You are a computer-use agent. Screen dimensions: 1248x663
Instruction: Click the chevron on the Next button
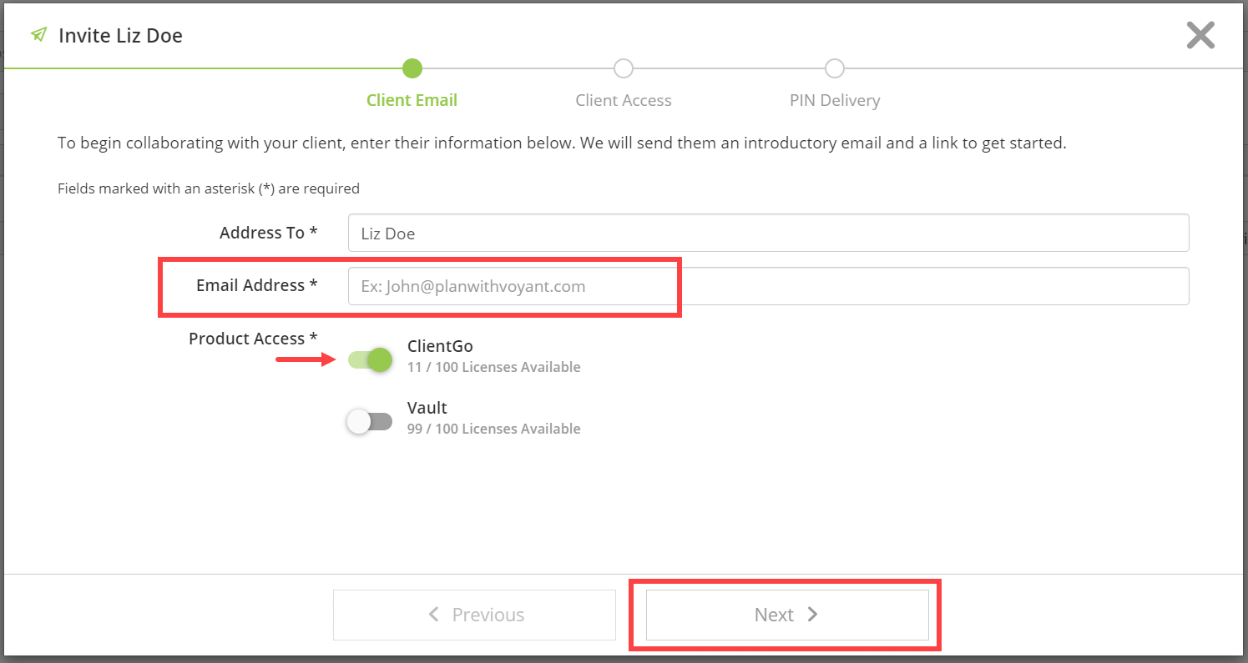click(812, 615)
